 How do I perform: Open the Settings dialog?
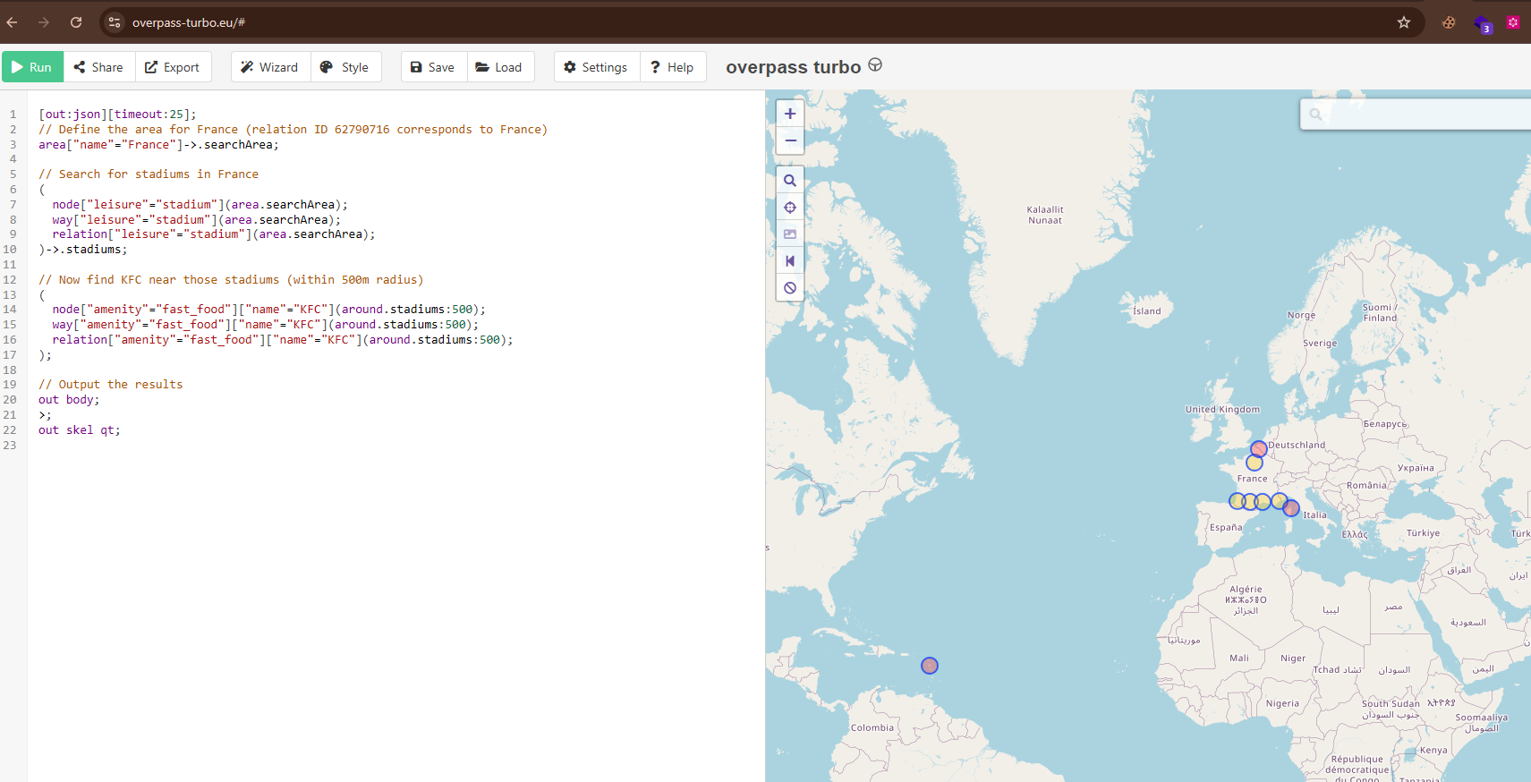click(x=596, y=67)
